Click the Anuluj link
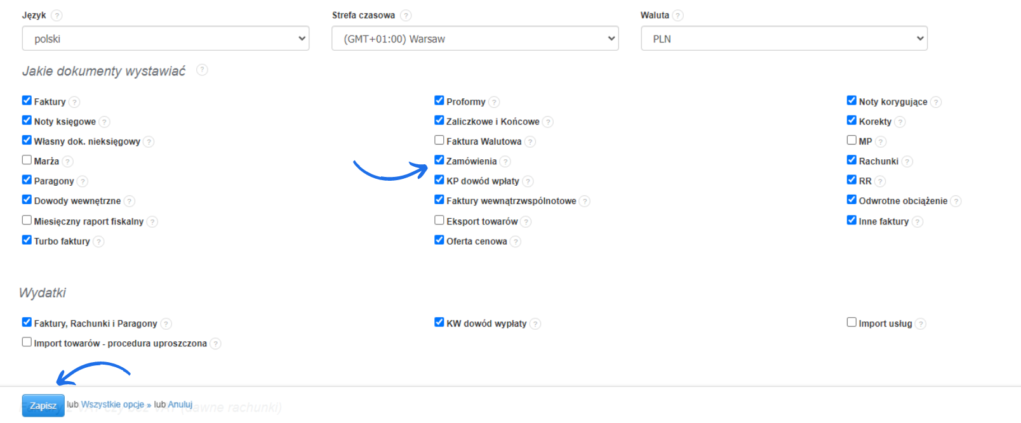Image resolution: width=1021 pixels, height=423 pixels. tap(180, 405)
